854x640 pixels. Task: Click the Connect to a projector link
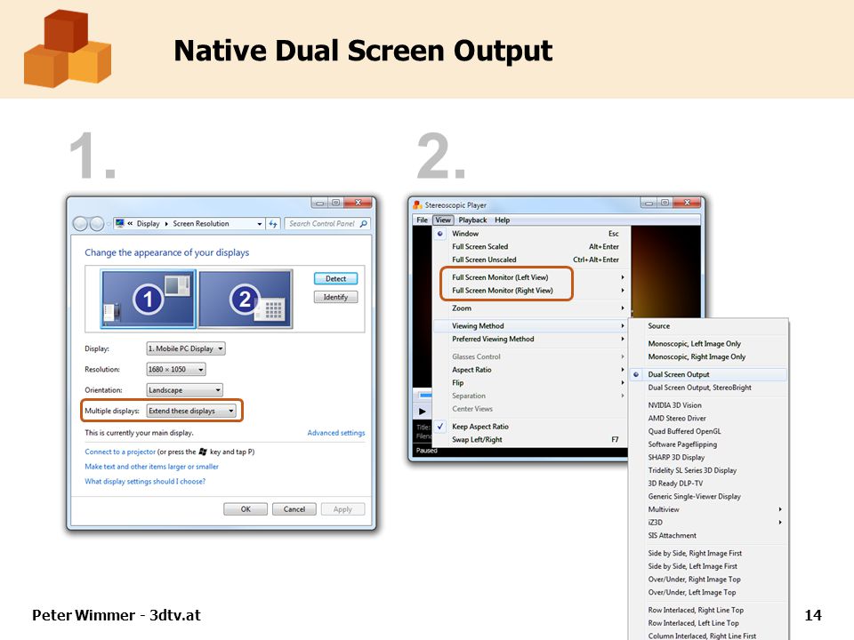point(120,452)
